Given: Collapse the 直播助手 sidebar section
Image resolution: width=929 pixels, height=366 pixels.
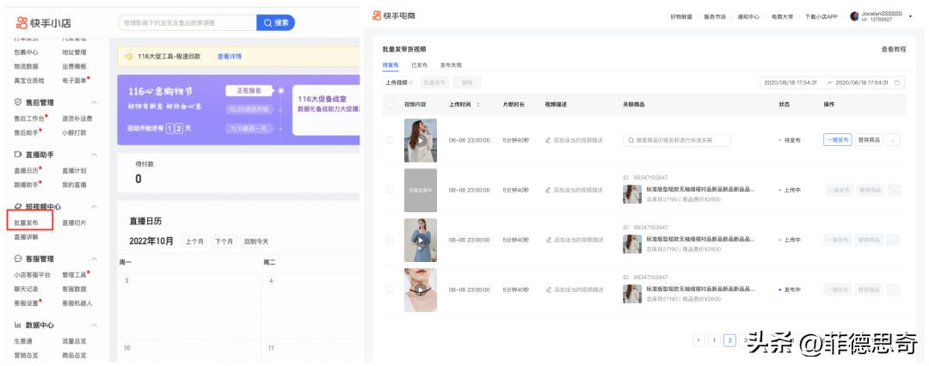Looking at the screenshot, I should [x=95, y=155].
